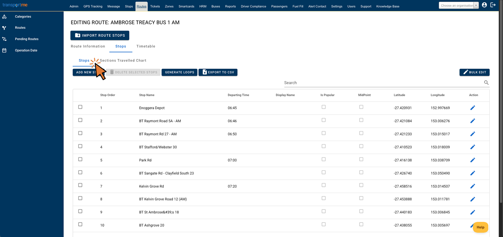Click the Departing Time column header

tap(238, 95)
